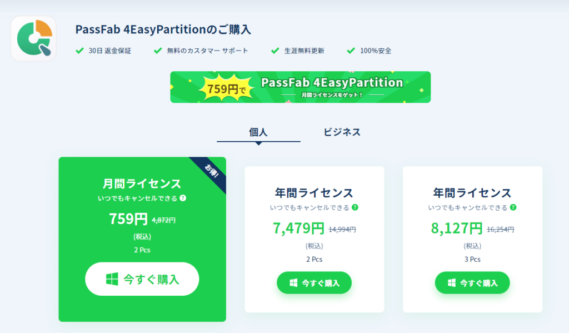Image resolution: width=569 pixels, height=333 pixels.
Task: Click 今すぐ購入 on the 月間ライセンス card
Action: (x=142, y=279)
